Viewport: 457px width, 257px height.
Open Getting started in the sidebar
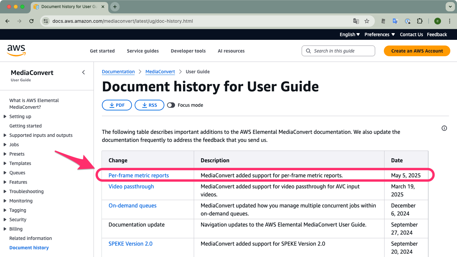(25, 126)
